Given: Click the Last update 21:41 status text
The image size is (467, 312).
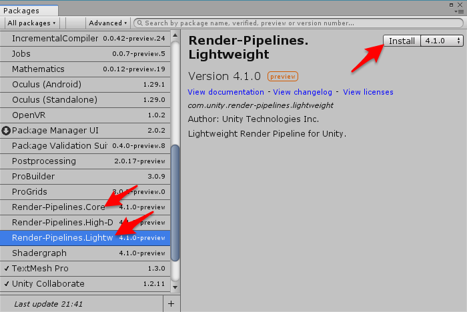Looking at the screenshot, I should (x=48, y=304).
